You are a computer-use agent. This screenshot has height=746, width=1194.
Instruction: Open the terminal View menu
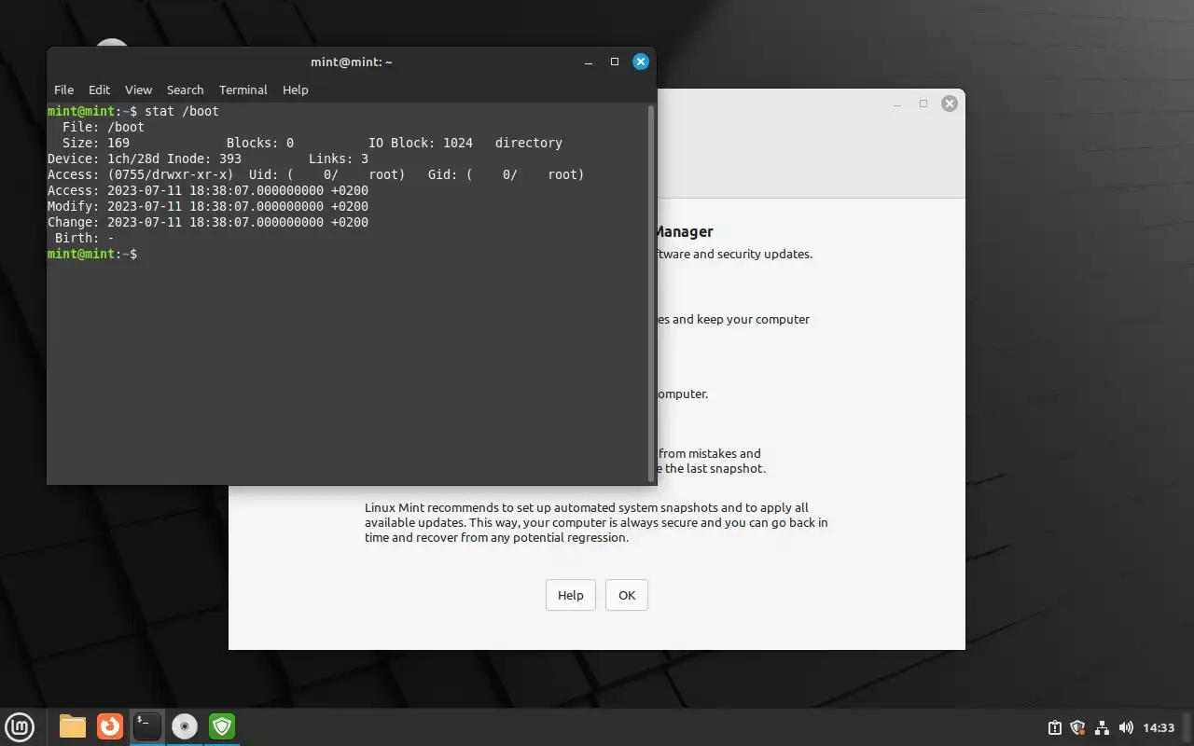click(x=138, y=90)
